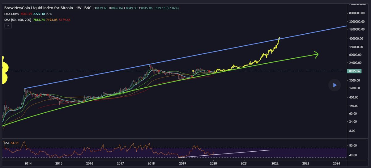
Task: Click the RSI 40.00 axis label
Action: click(353, 155)
